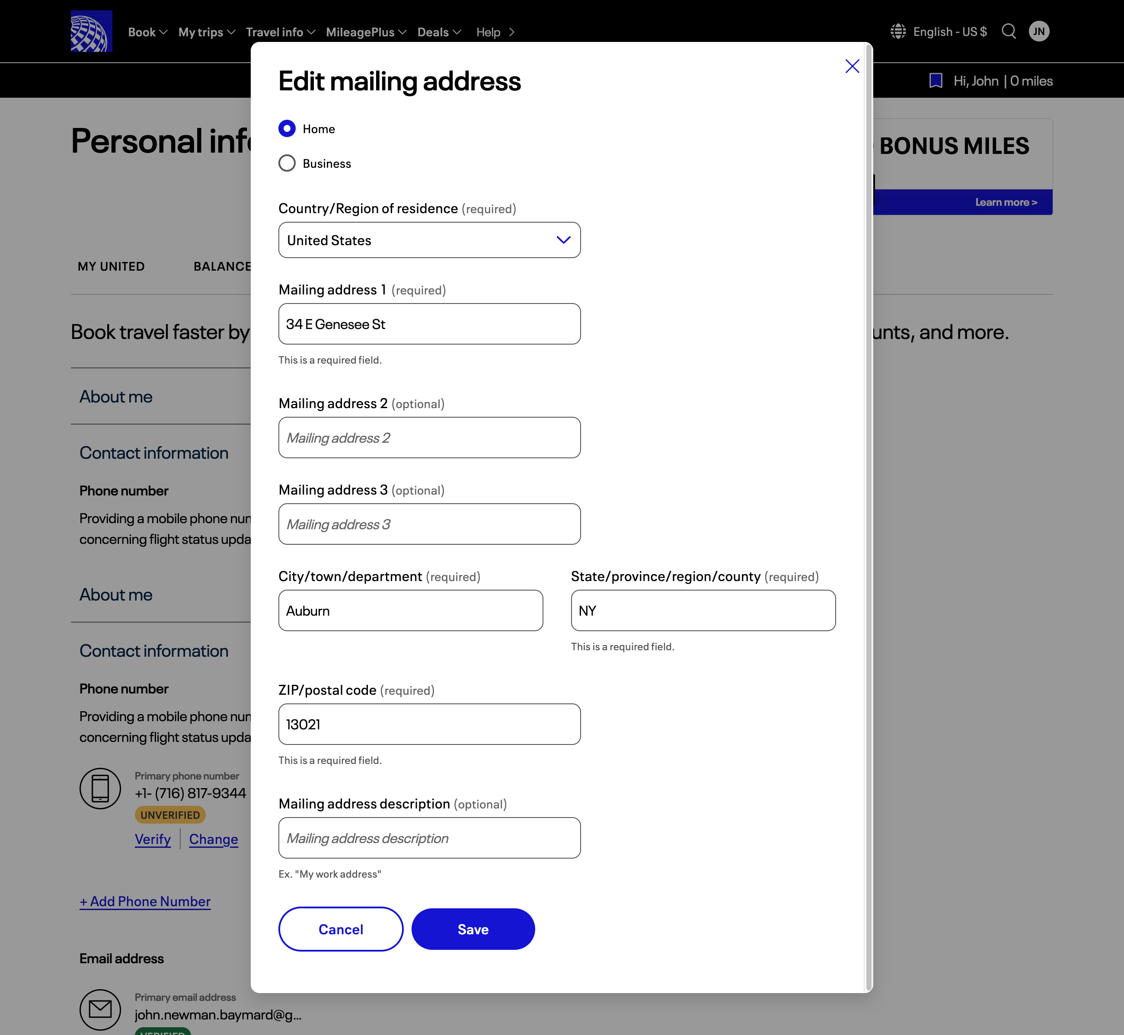Click the United Airlines globe logo
This screenshot has height=1035, width=1124.
91,32
